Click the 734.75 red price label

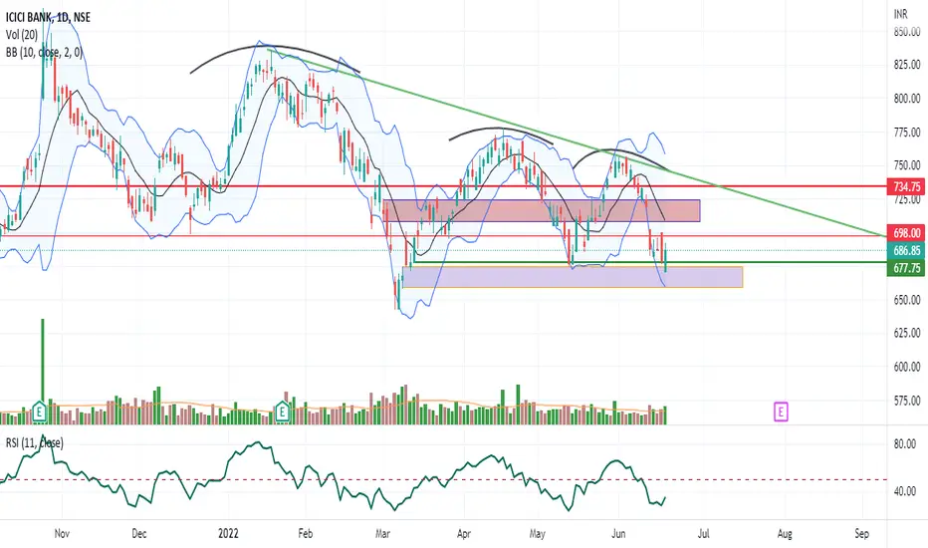[x=906, y=186]
